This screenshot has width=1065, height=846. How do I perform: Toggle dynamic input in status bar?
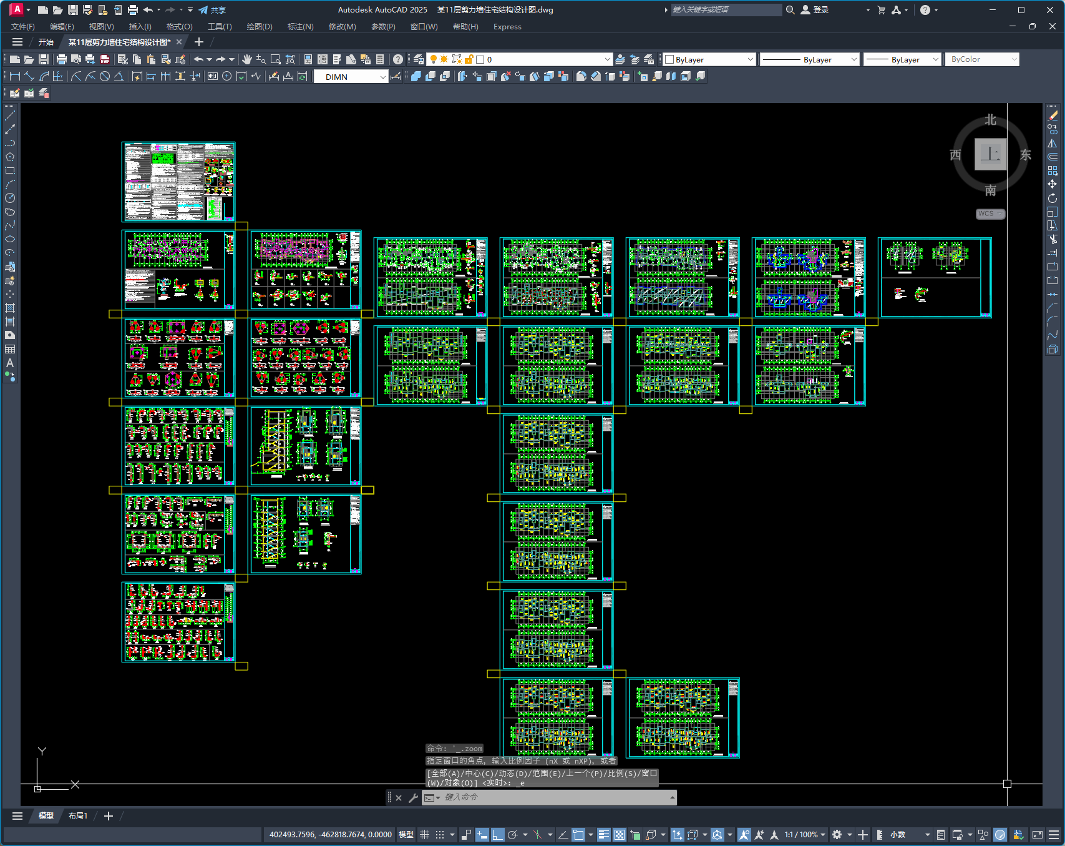tap(482, 835)
